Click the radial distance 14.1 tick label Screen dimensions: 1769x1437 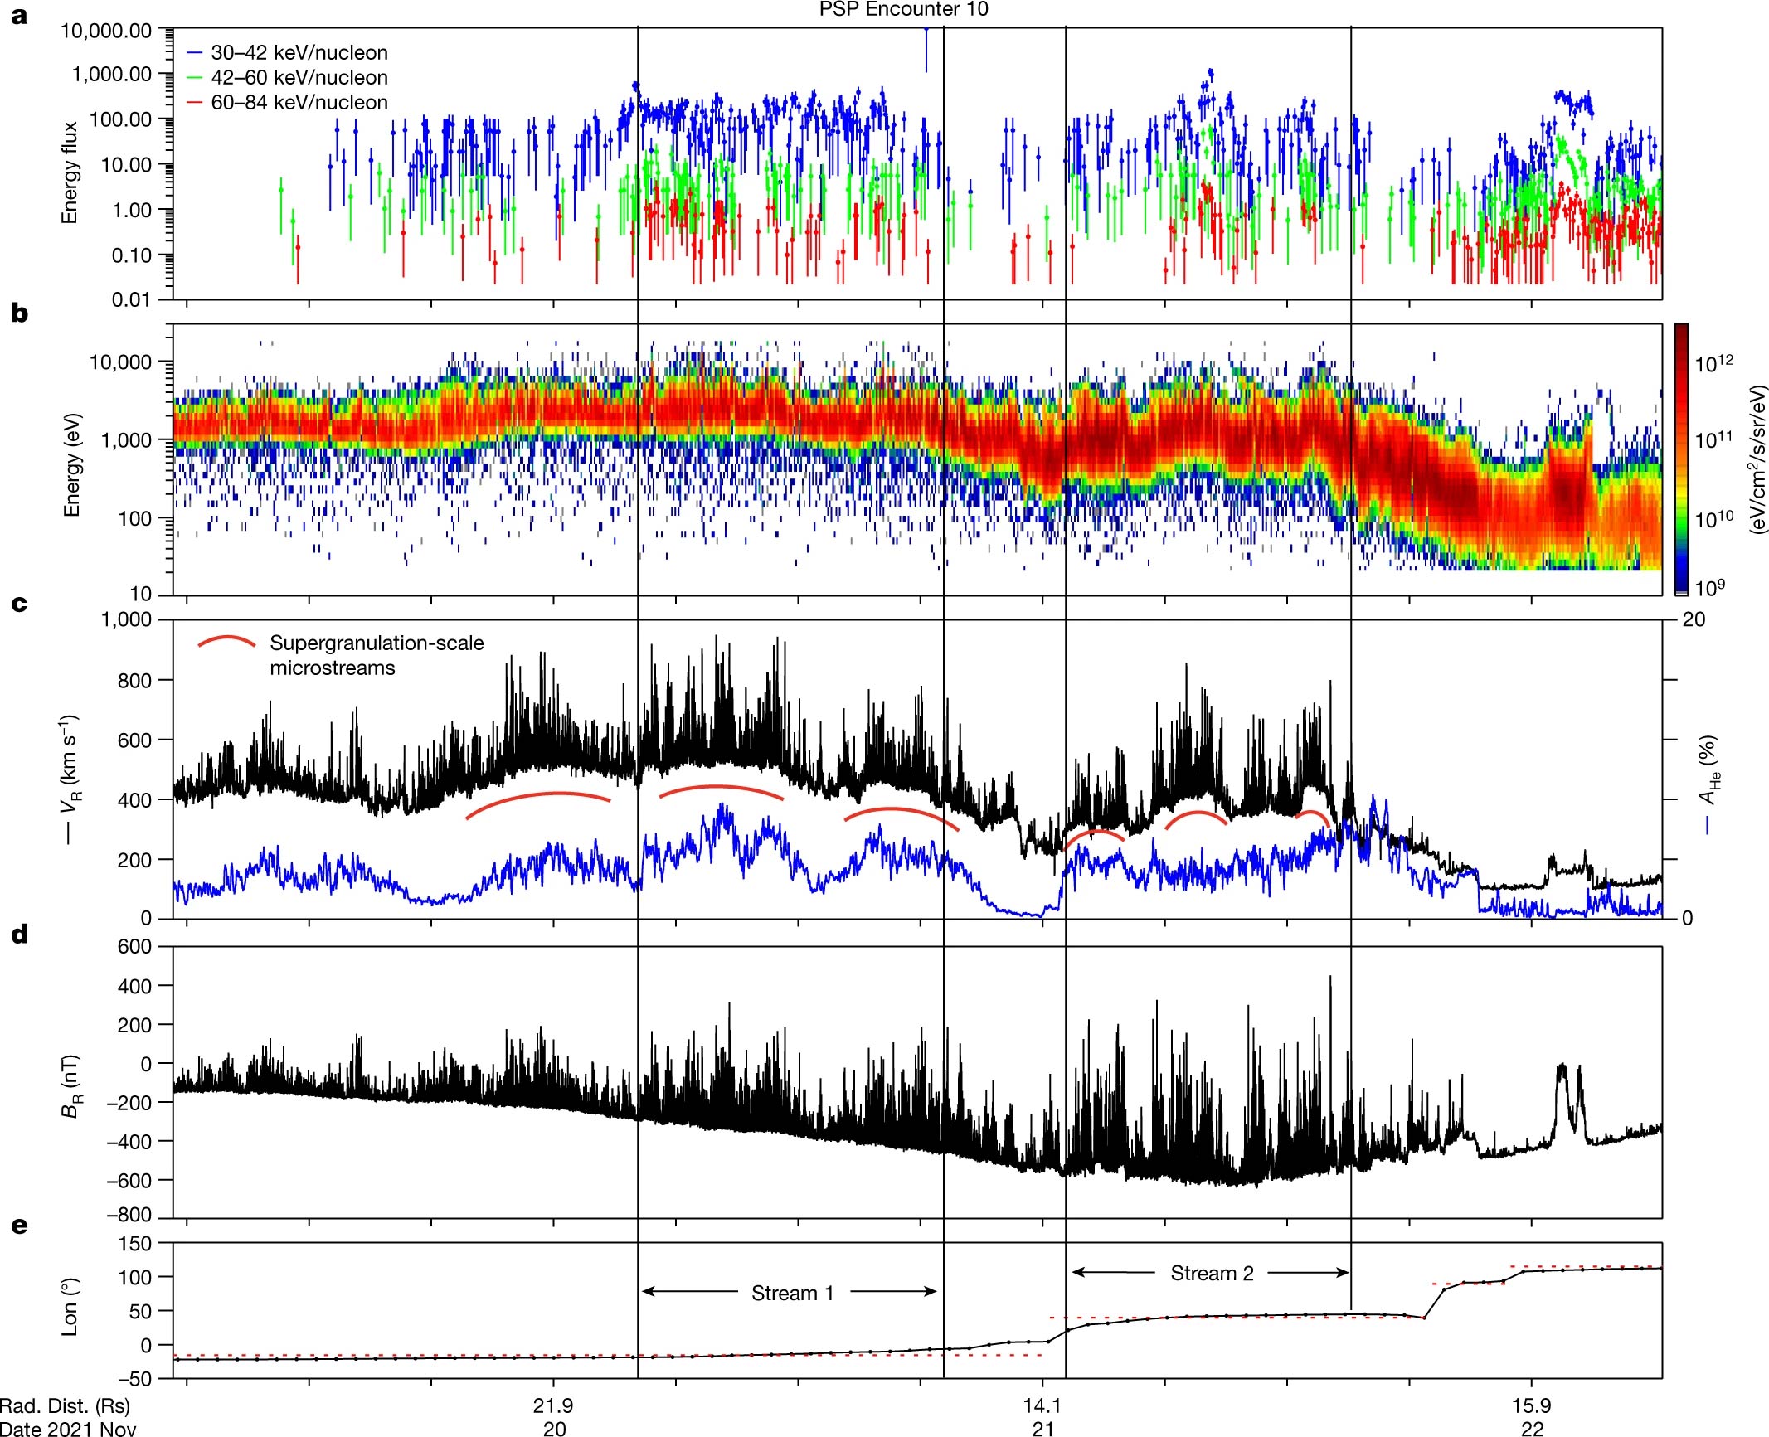tap(1042, 1405)
